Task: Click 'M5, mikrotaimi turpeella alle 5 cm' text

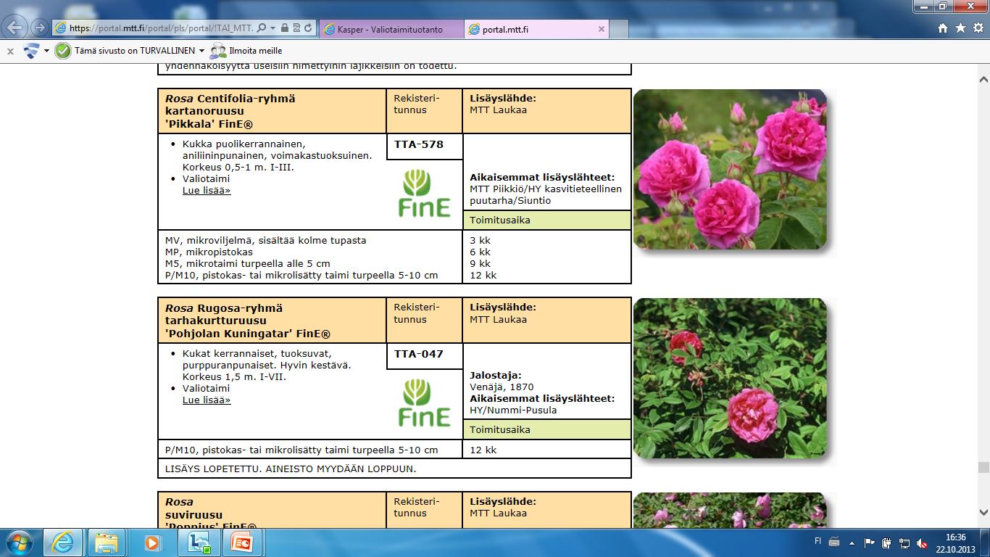Action: pos(247,263)
